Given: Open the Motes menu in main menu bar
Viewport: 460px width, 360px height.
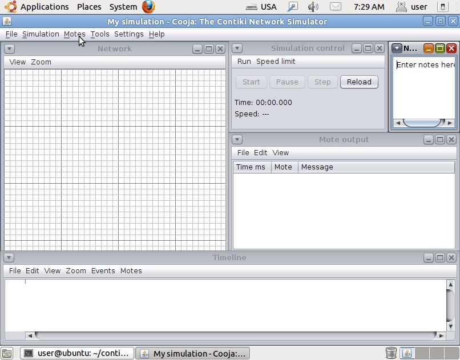Looking at the screenshot, I should [75, 34].
